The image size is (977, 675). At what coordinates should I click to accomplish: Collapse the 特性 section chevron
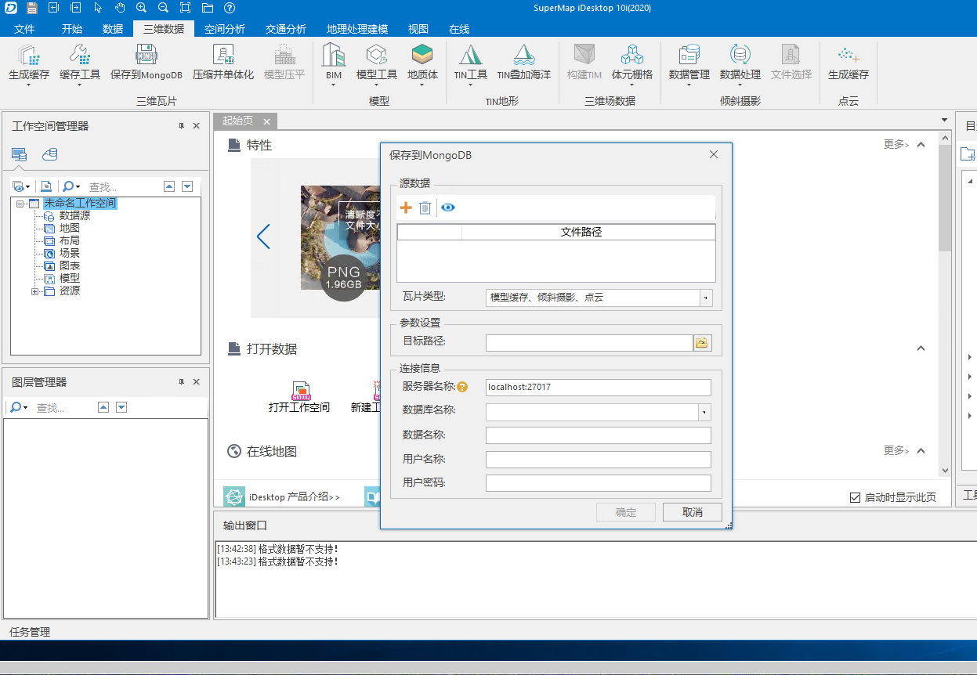(921, 144)
